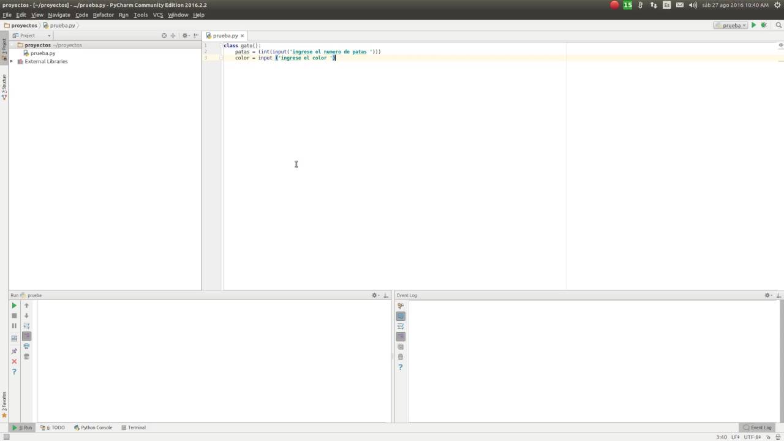The height and width of the screenshot is (441, 784).
Task: Expand External Libraries tree node
Action: [12, 61]
